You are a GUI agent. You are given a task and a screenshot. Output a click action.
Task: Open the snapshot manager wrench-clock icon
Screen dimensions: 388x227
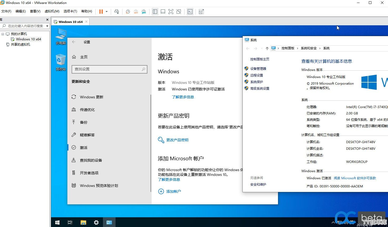tap(144, 12)
